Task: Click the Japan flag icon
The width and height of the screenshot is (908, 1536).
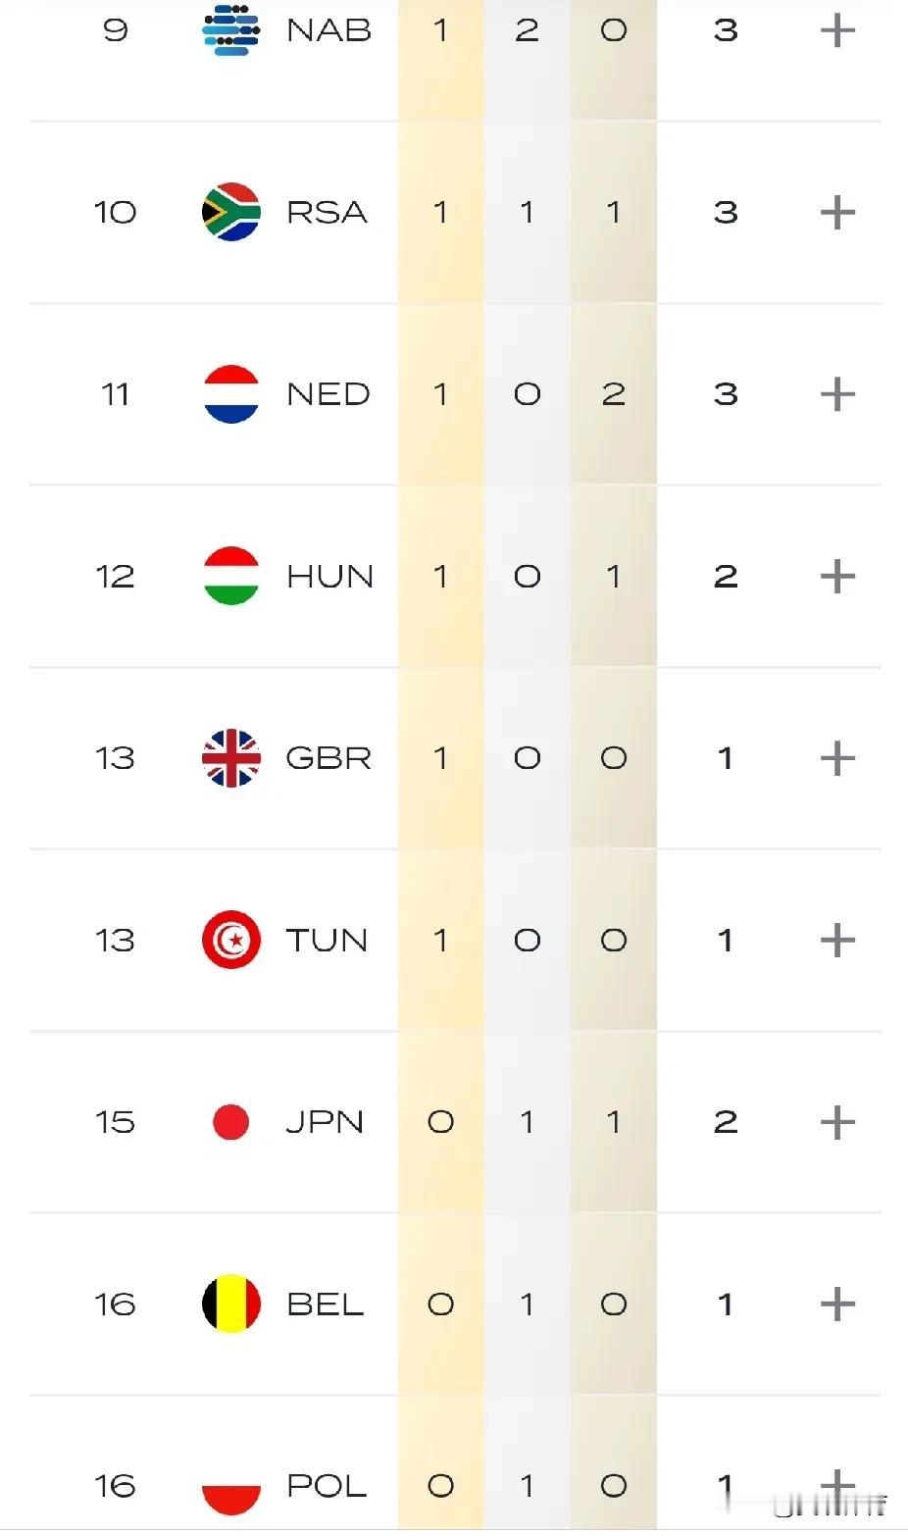Action: (x=231, y=1122)
